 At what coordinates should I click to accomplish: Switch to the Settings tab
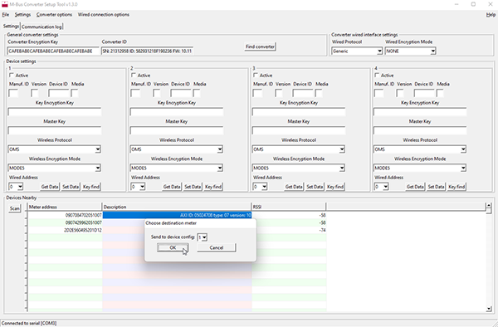[11, 26]
